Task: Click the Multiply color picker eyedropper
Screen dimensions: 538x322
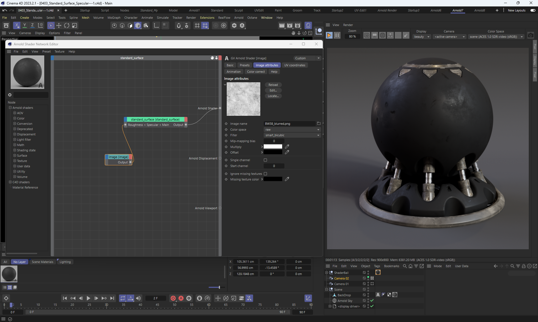Action: point(287,147)
